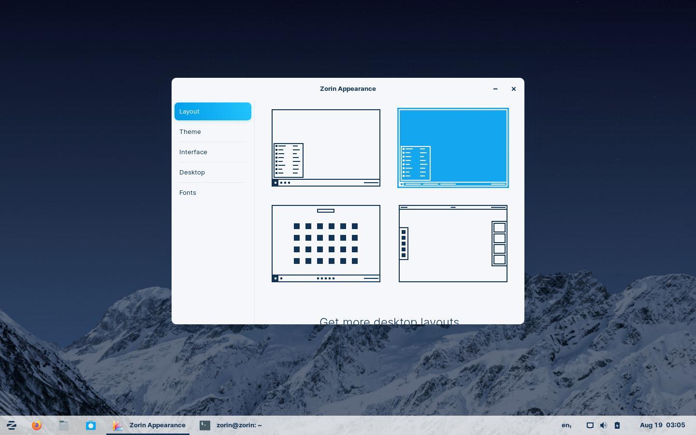Select the Layout sidebar tab
696x435 pixels.
[213, 111]
